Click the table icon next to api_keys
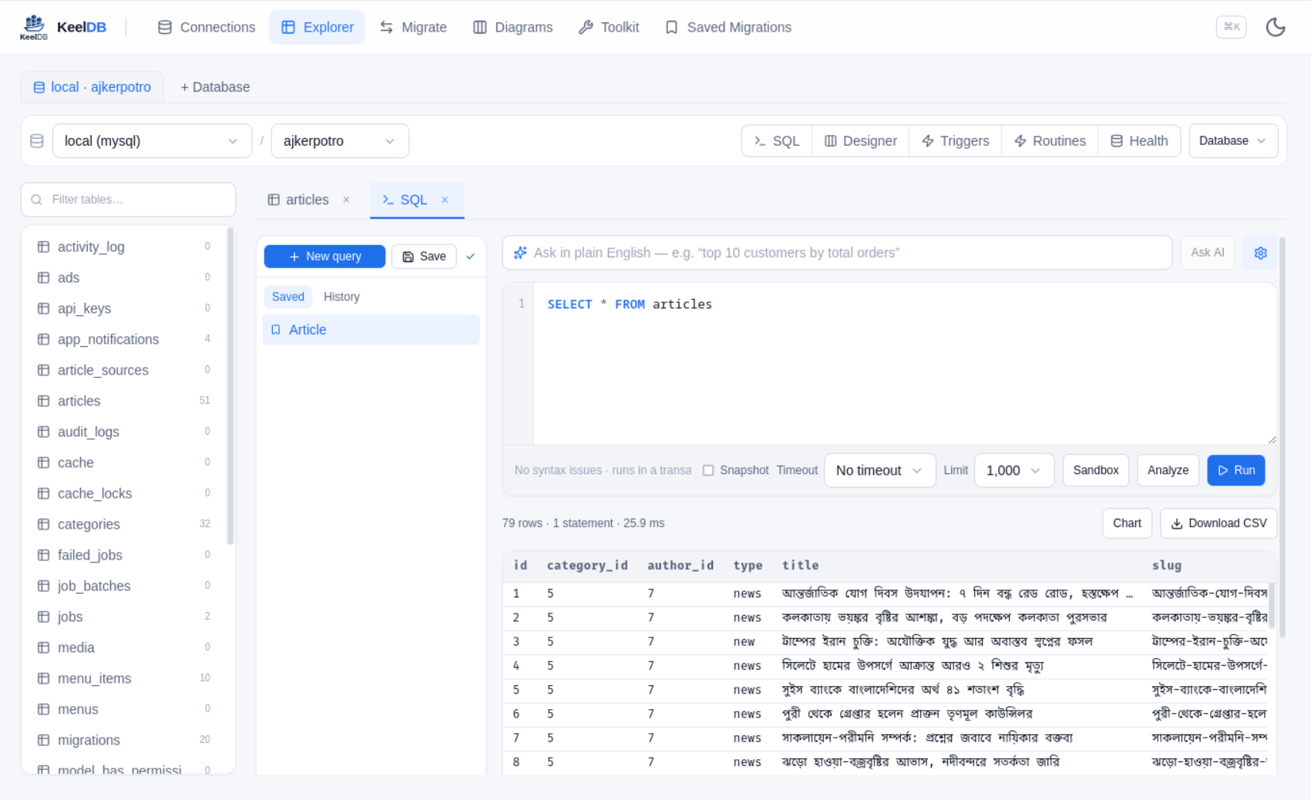 pos(43,308)
